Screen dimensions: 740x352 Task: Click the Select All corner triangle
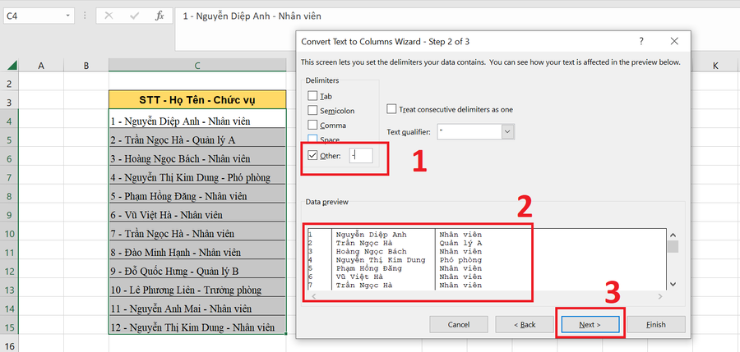coord(12,65)
